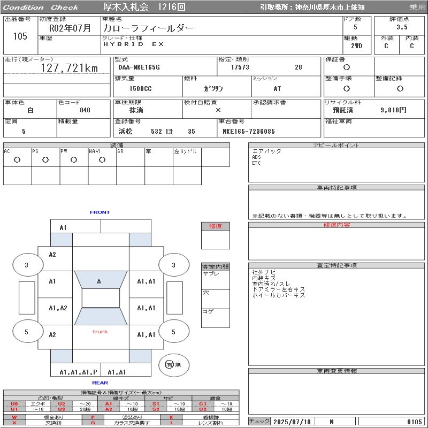Select grade text 'HYBRID EX'
Screen dimensions: 428x428
click(133, 44)
